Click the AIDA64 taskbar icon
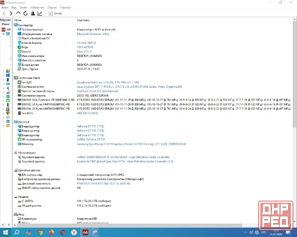This screenshot has height=237, width=297. [x=85, y=232]
